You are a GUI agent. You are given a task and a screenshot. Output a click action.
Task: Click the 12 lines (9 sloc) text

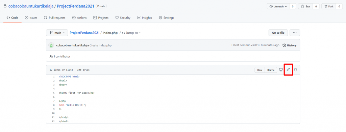(61, 70)
